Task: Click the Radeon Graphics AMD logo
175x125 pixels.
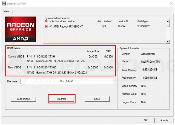Action: pyautogui.click(x=20, y=29)
